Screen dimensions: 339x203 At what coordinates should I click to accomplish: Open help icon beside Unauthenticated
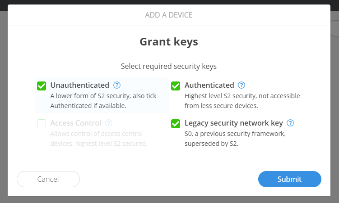(117, 85)
